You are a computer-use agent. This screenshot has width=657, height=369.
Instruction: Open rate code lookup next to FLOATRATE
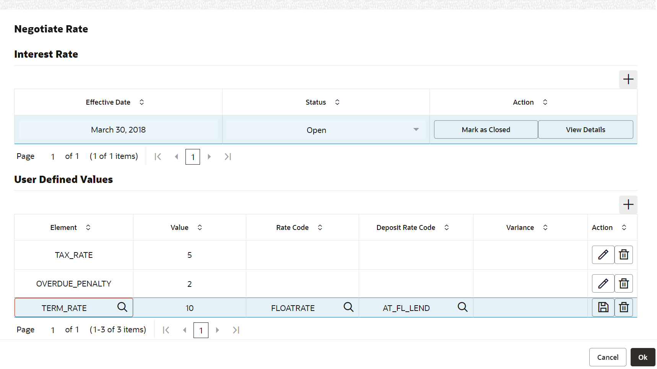click(x=348, y=307)
